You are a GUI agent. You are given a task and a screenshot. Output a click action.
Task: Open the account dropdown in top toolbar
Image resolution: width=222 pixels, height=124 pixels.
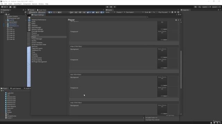[5, 7]
